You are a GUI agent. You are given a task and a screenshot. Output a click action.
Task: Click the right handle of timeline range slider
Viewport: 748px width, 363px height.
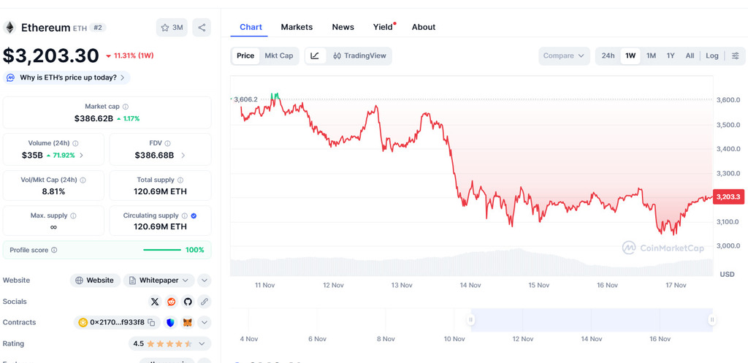point(710,319)
